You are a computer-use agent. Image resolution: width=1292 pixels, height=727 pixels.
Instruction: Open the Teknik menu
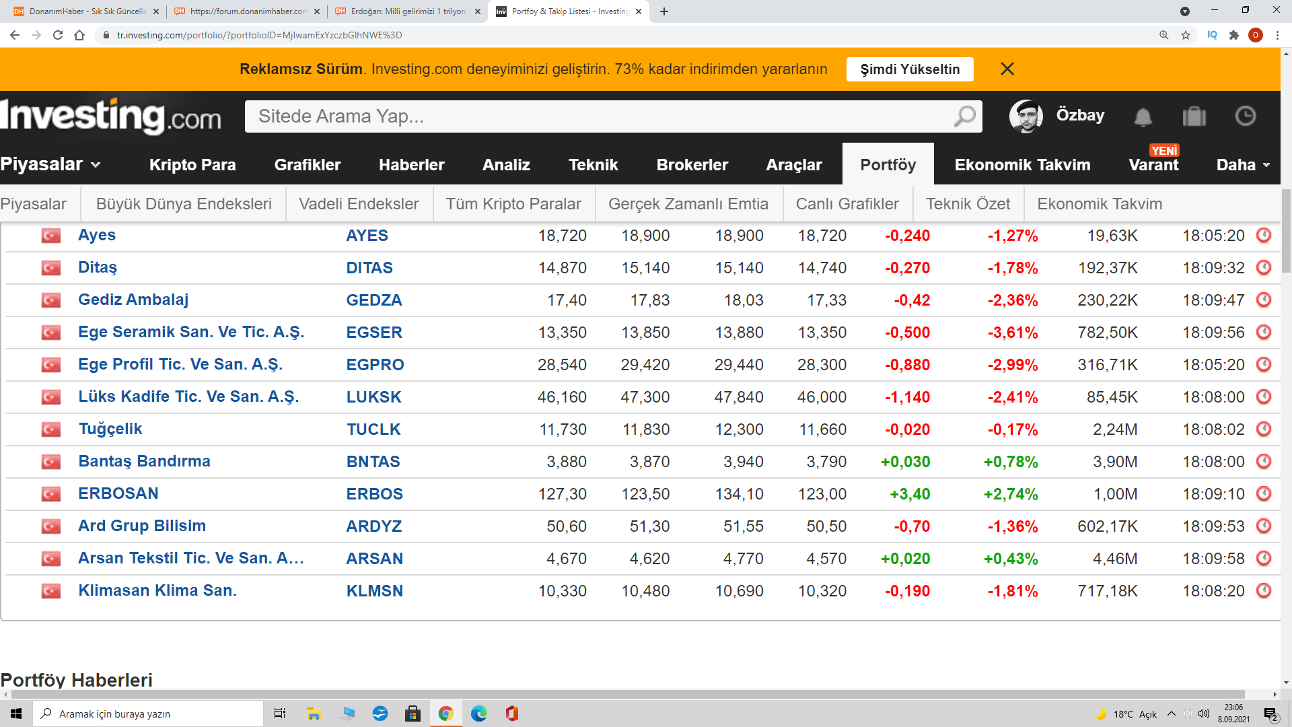pos(594,165)
